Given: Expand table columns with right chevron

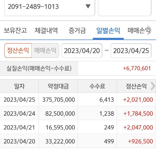Looking at the screenshot, I should [153, 86].
